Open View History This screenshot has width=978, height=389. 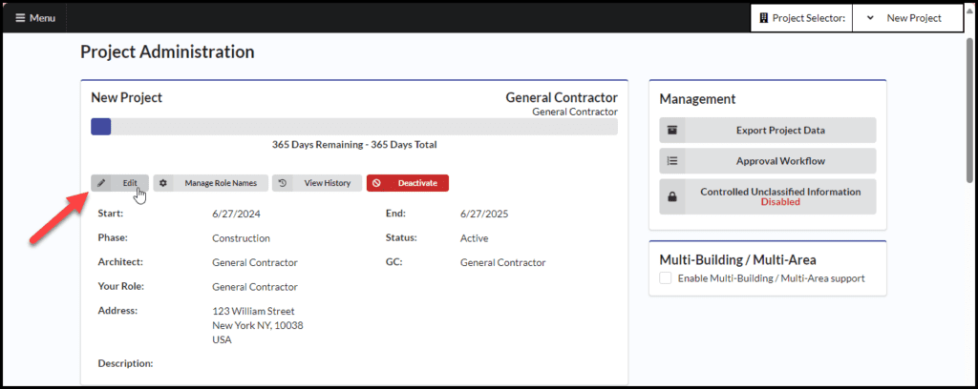317,183
